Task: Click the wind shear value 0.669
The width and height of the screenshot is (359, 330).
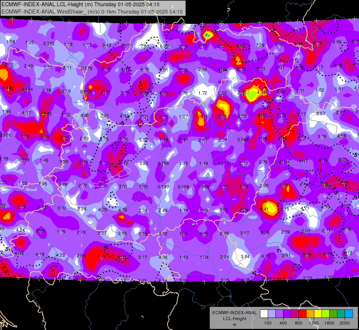Action: 204,187
